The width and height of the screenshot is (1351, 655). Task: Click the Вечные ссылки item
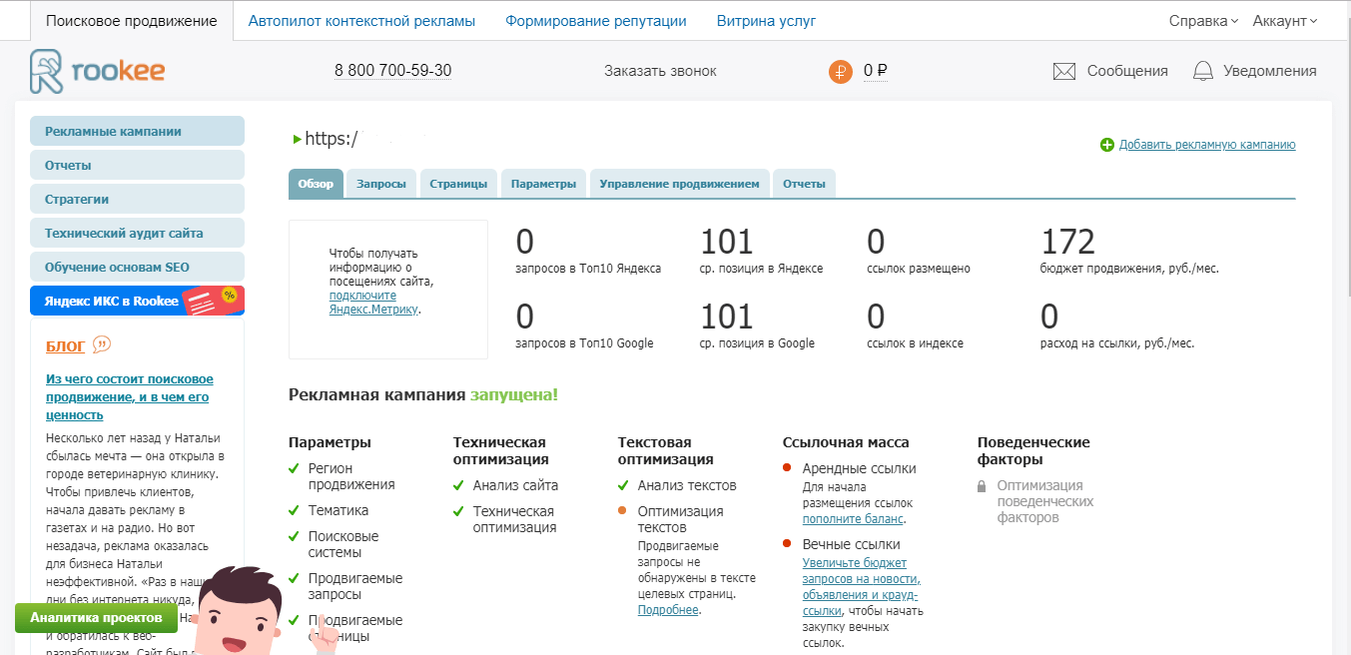click(852, 544)
